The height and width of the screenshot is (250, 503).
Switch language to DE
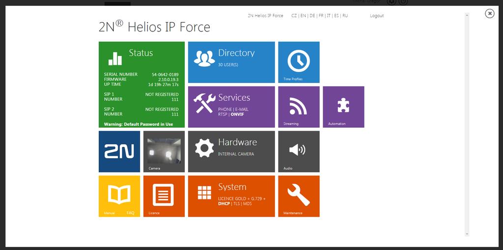pyautogui.click(x=312, y=15)
